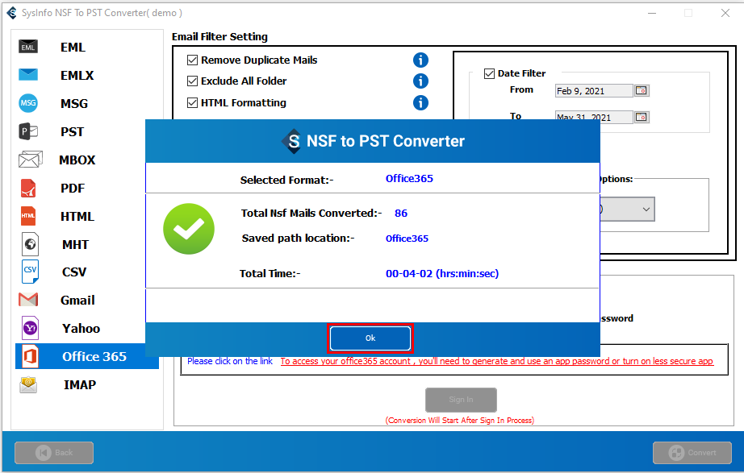Open the office365 app password link
The height and width of the screenshot is (473, 744).
click(496, 361)
